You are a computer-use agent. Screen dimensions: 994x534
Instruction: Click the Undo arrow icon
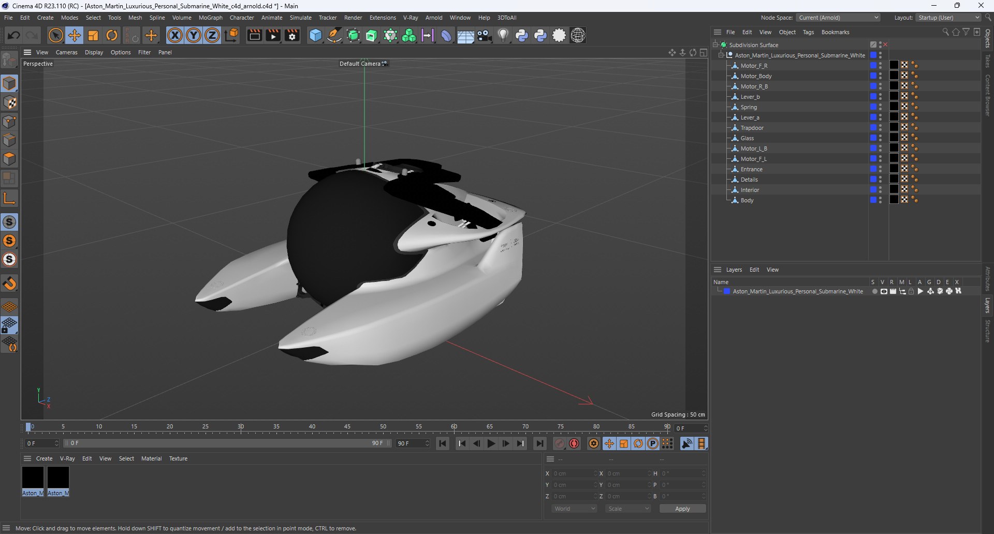[14, 35]
